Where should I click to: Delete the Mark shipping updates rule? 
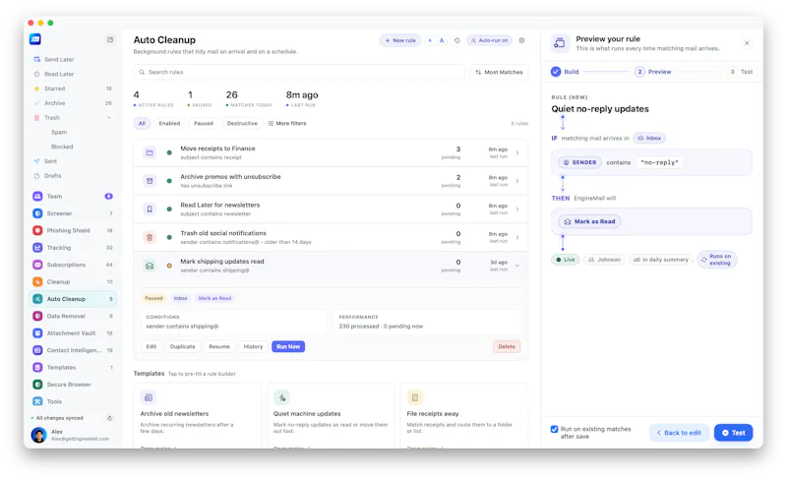pyautogui.click(x=507, y=346)
